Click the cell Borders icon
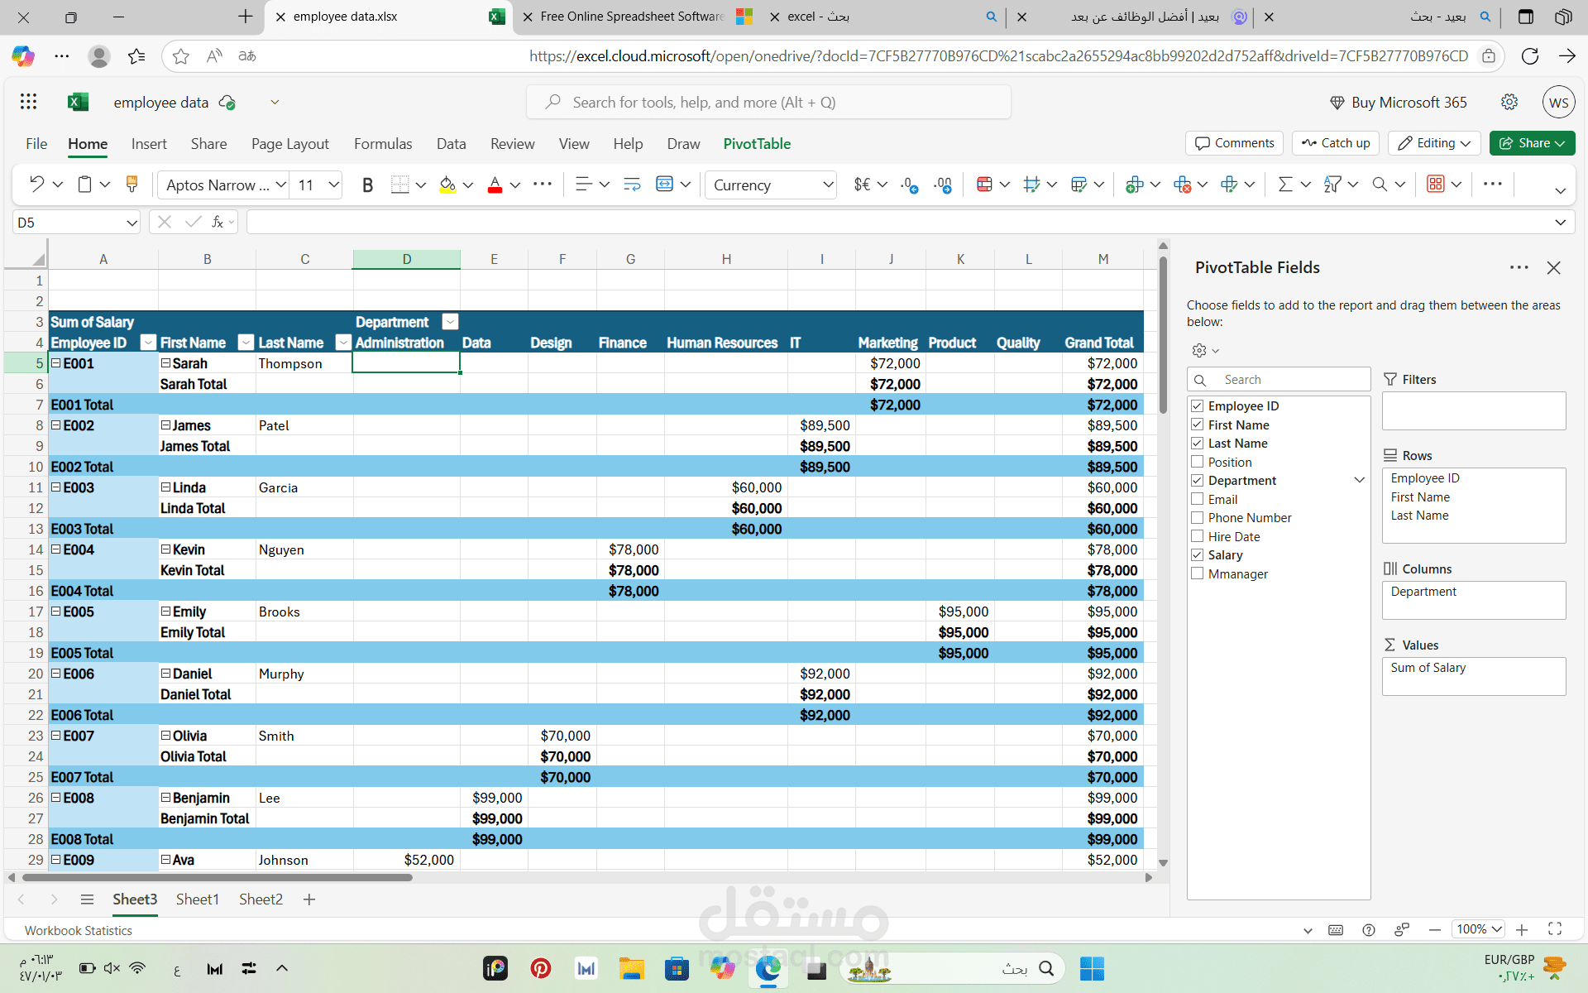 [x=400, y=185]
